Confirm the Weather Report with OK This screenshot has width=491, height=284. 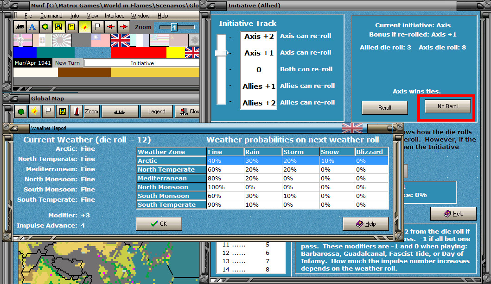click(159, 224)
